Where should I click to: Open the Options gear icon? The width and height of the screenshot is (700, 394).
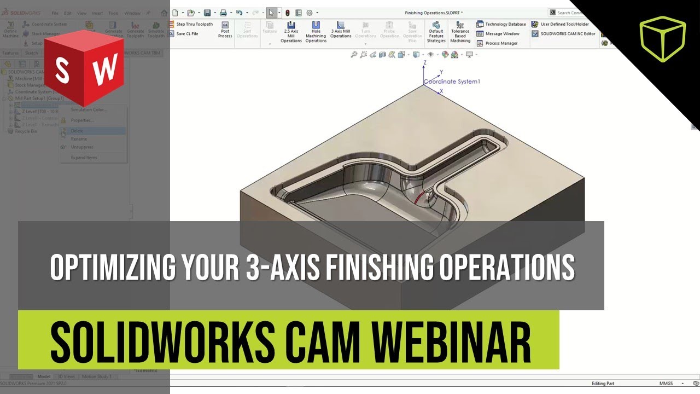310,13
